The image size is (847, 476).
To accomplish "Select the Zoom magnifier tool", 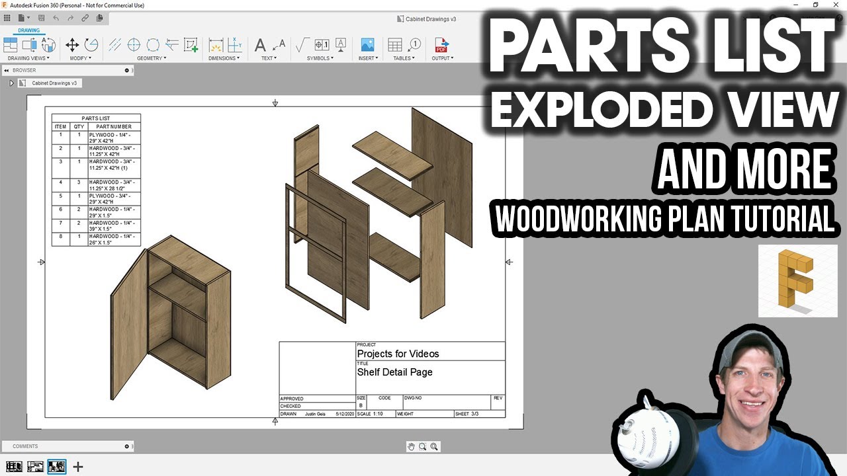I will click(434, 447).
